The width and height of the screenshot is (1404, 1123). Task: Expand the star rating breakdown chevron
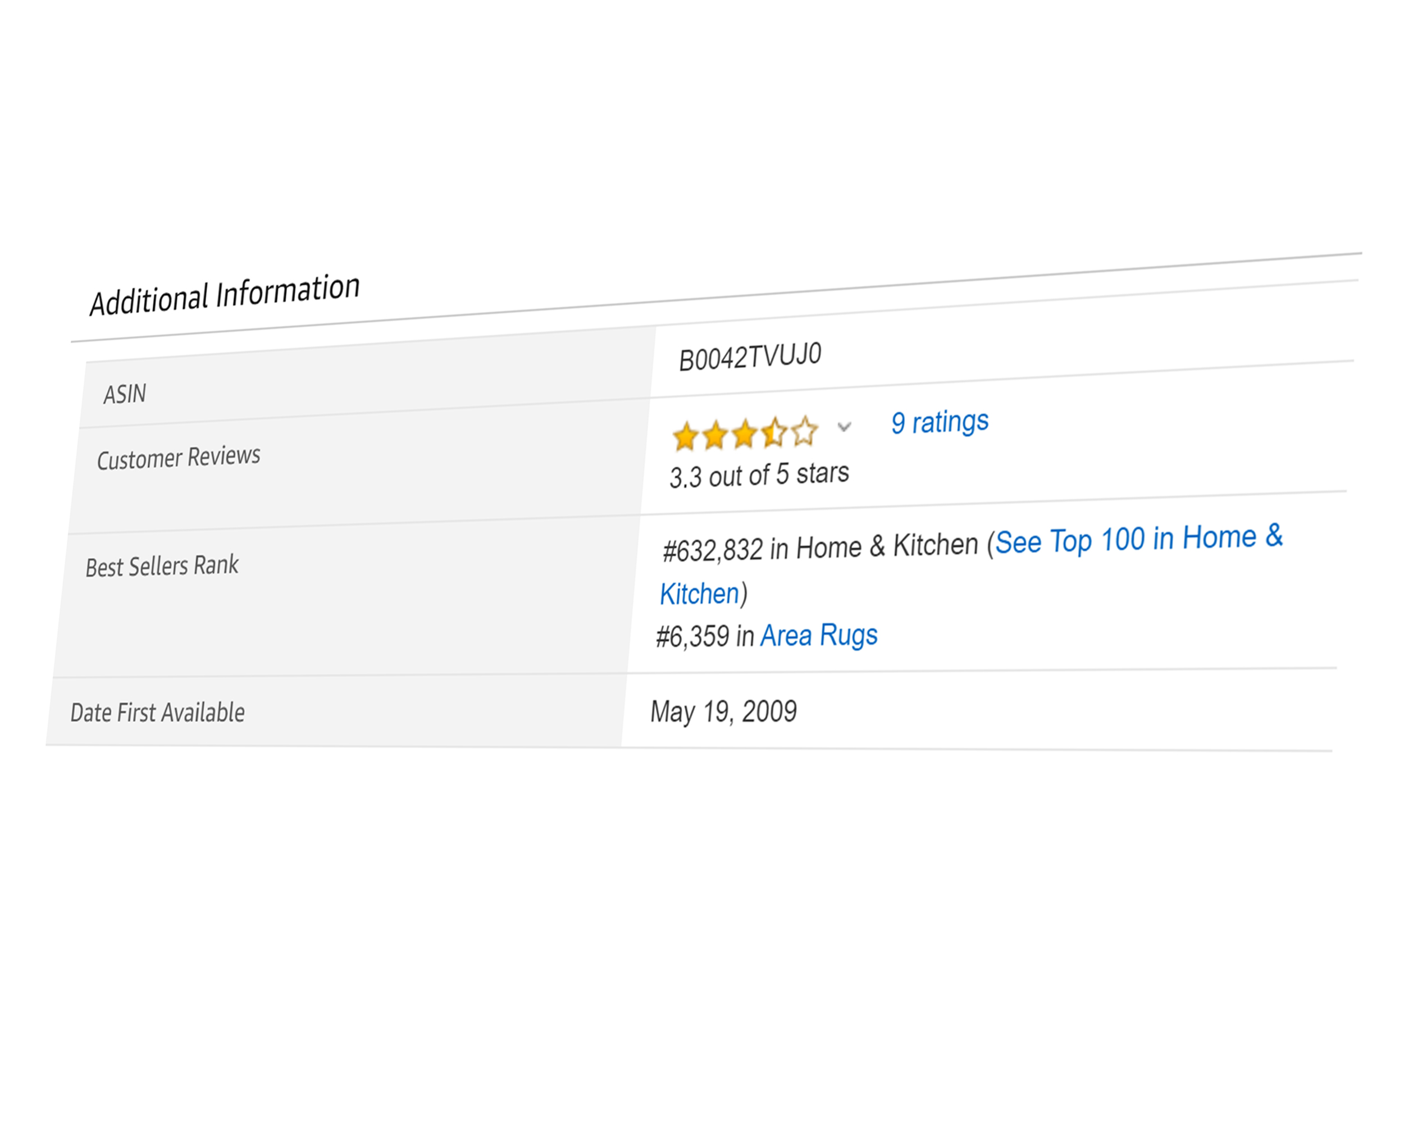(x=844, y=427)
